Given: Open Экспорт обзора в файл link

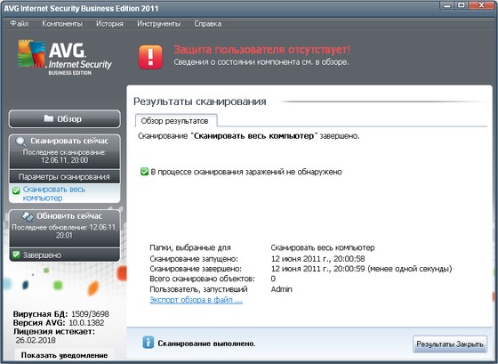Looking at the screenshot, I should click(x=196, y=300).
